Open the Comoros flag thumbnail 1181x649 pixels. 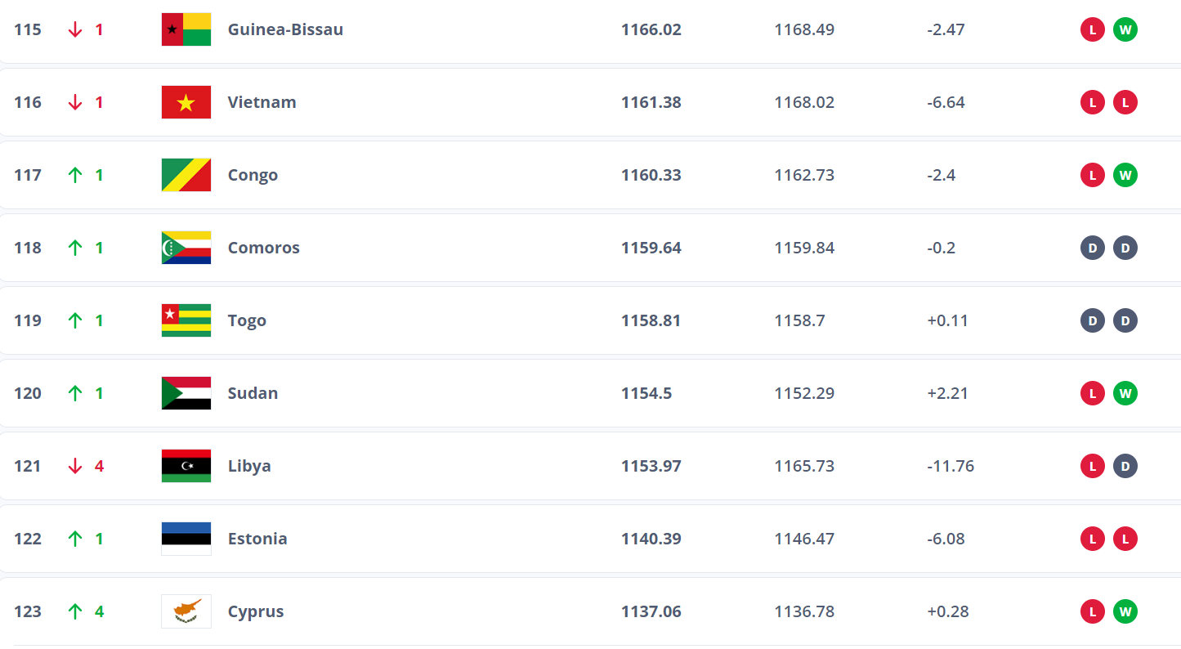186,248
